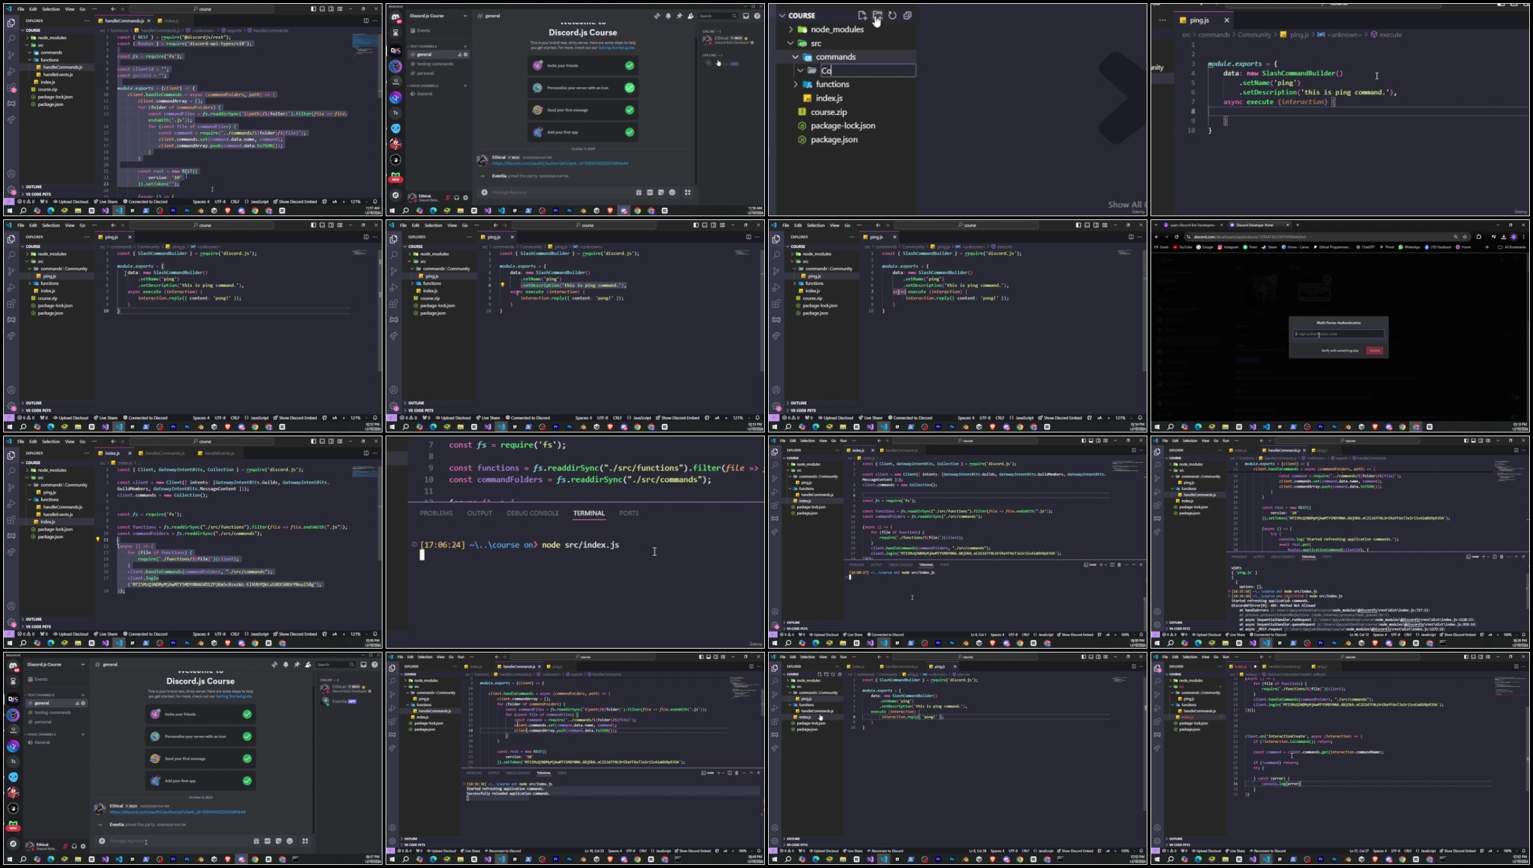Viewport: 1533px width, 868px height.
Task: Expand node_modules chevron in the enlarged explorer frame
Action: coord(790,29)
